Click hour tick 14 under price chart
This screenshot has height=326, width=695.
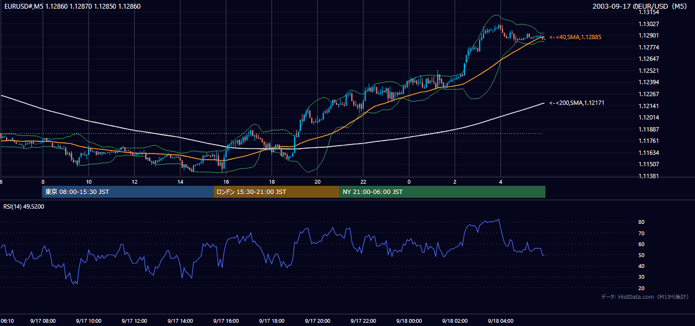pyautogui.click(x=180, y=181)
